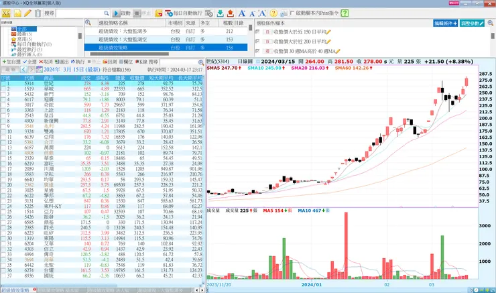The image size is (496, 293).
Task: Click 編輯條件 button
Action: tap(445, 23)
